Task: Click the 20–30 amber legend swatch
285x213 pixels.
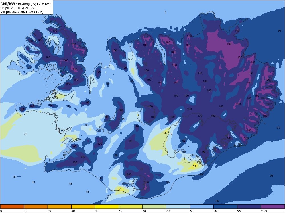Action: [60, 207]
